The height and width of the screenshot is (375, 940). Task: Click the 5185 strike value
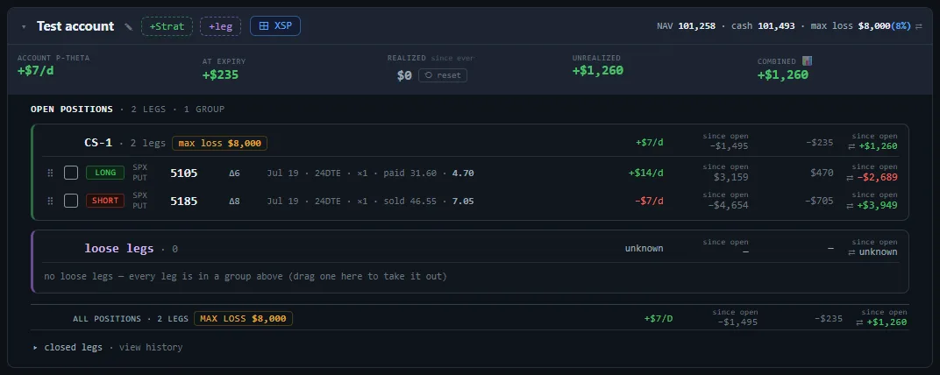[x=184, y=201]
